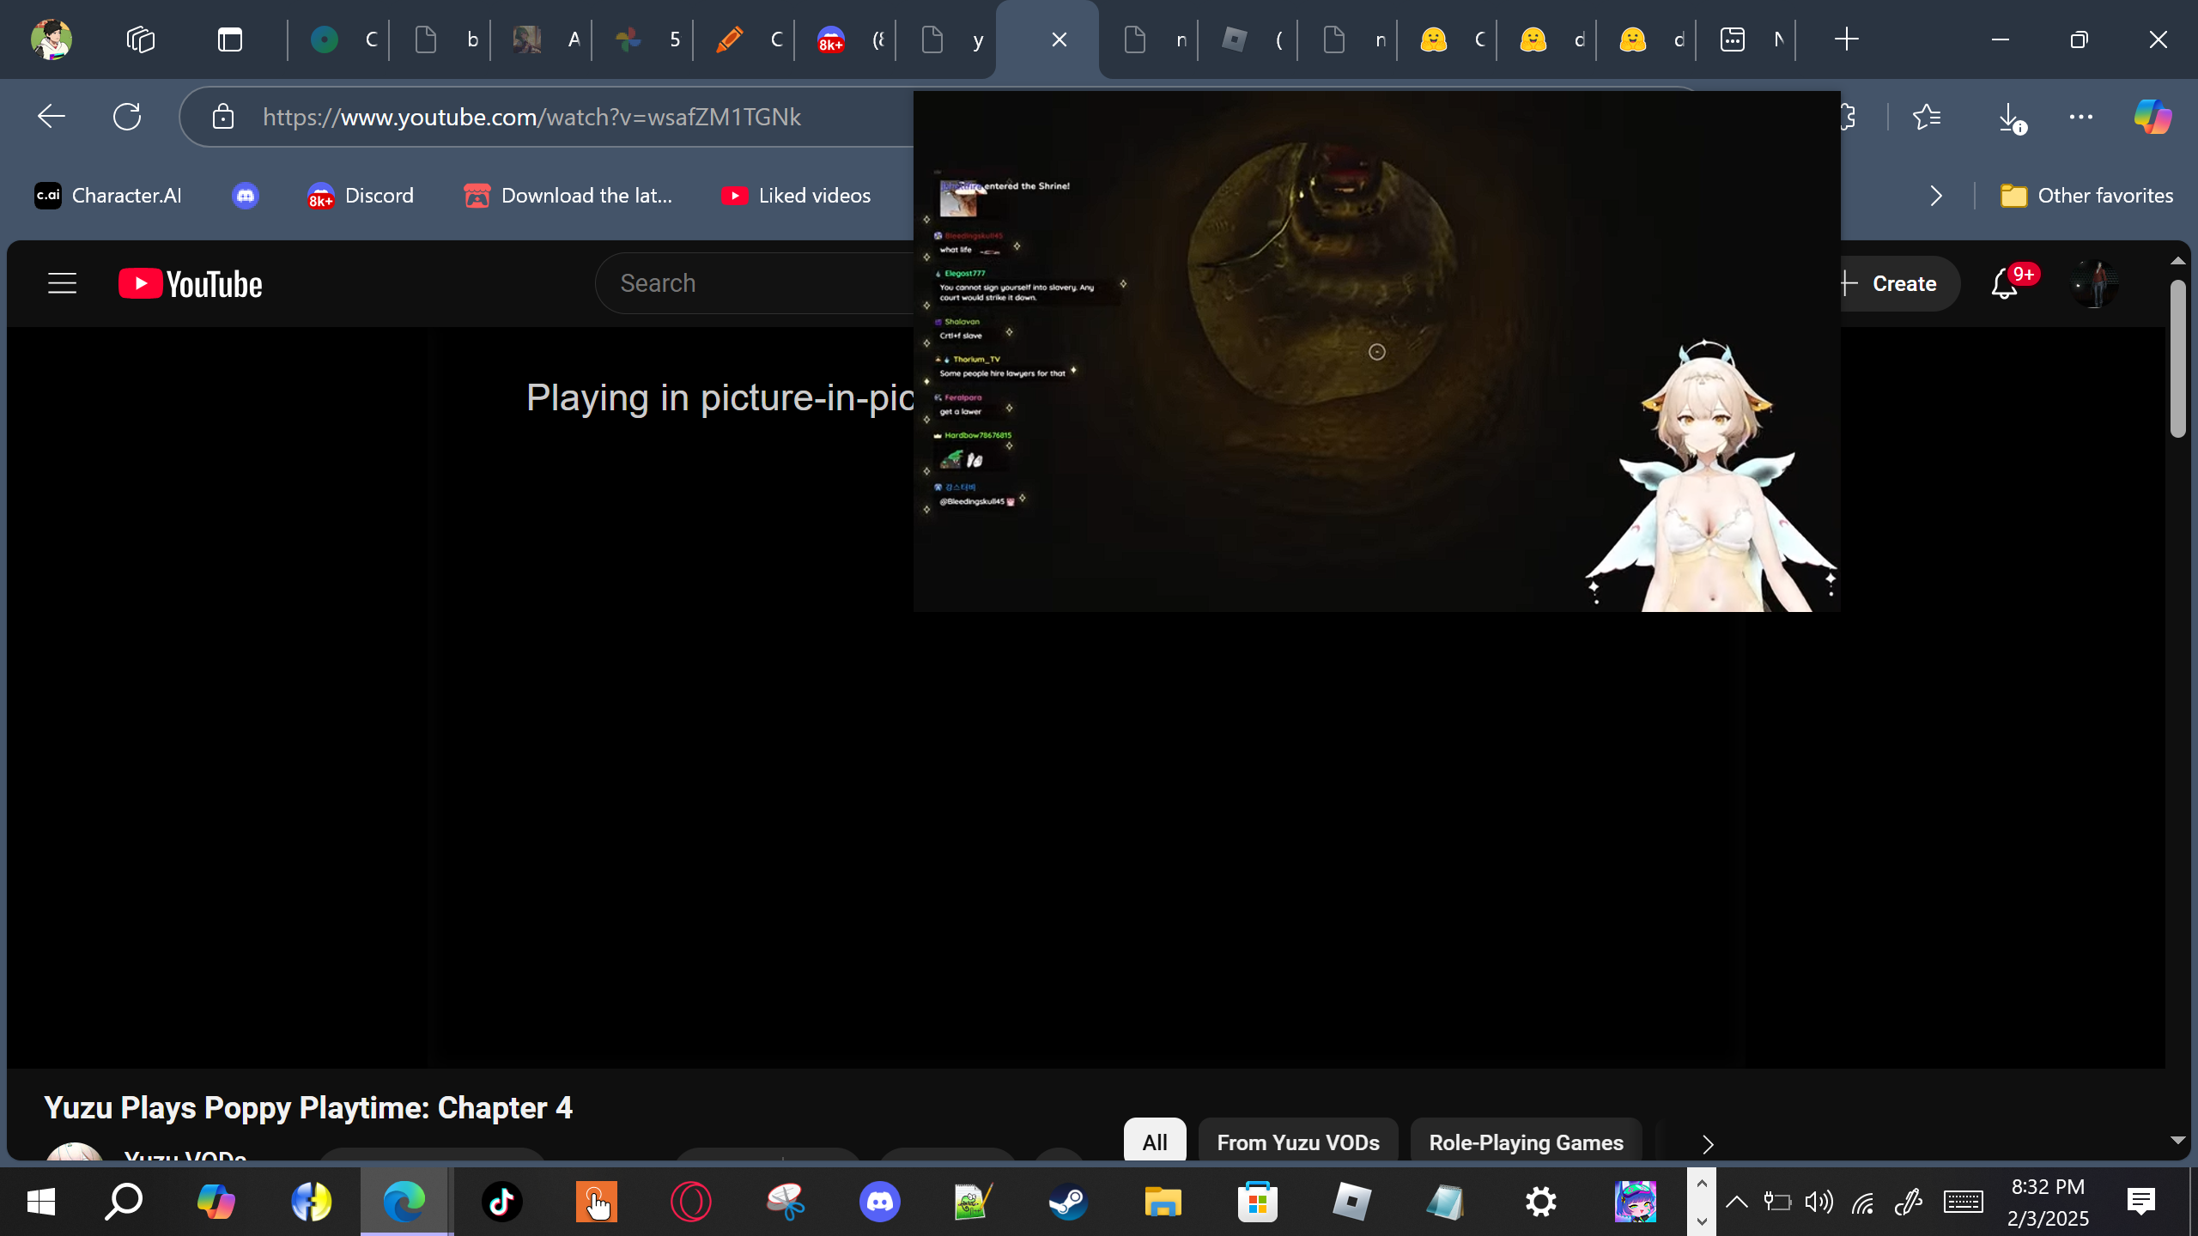Click the page vertical scrollbar
The width and height of the screenshot is (2198, 1236).
tap(2177, 359)
